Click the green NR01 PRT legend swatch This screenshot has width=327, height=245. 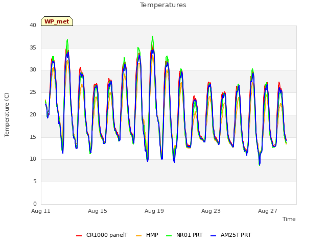169,236
